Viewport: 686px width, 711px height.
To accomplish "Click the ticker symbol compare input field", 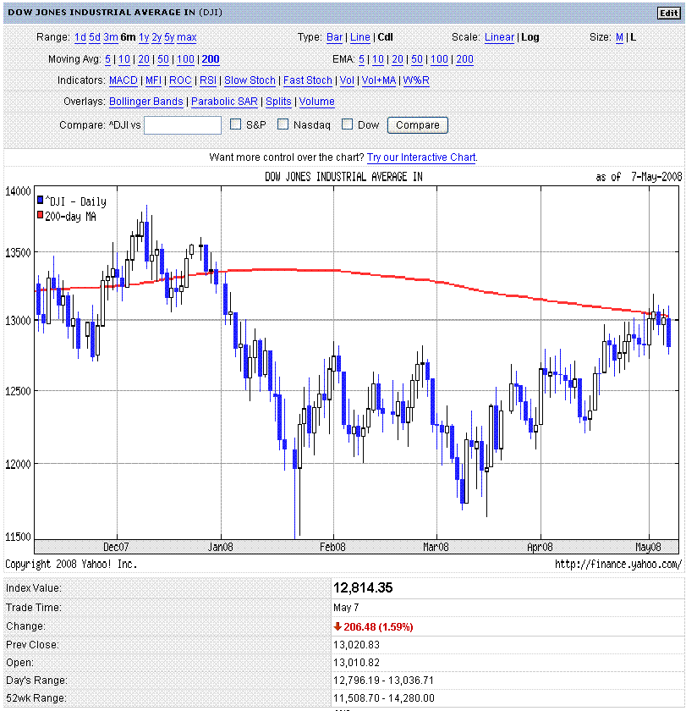I will (183, 125).
